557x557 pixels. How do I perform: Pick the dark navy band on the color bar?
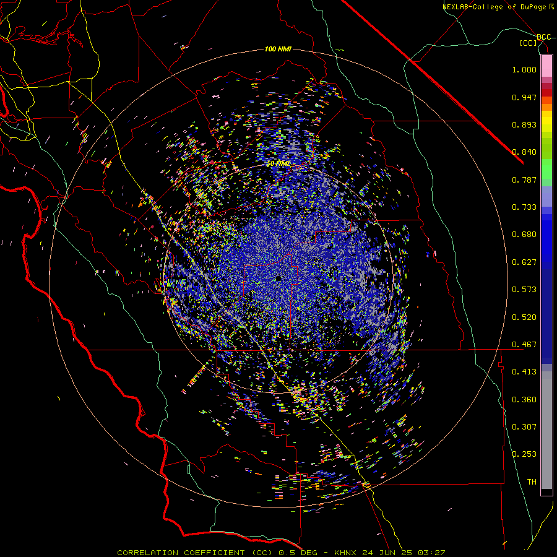tap(546, 316)
